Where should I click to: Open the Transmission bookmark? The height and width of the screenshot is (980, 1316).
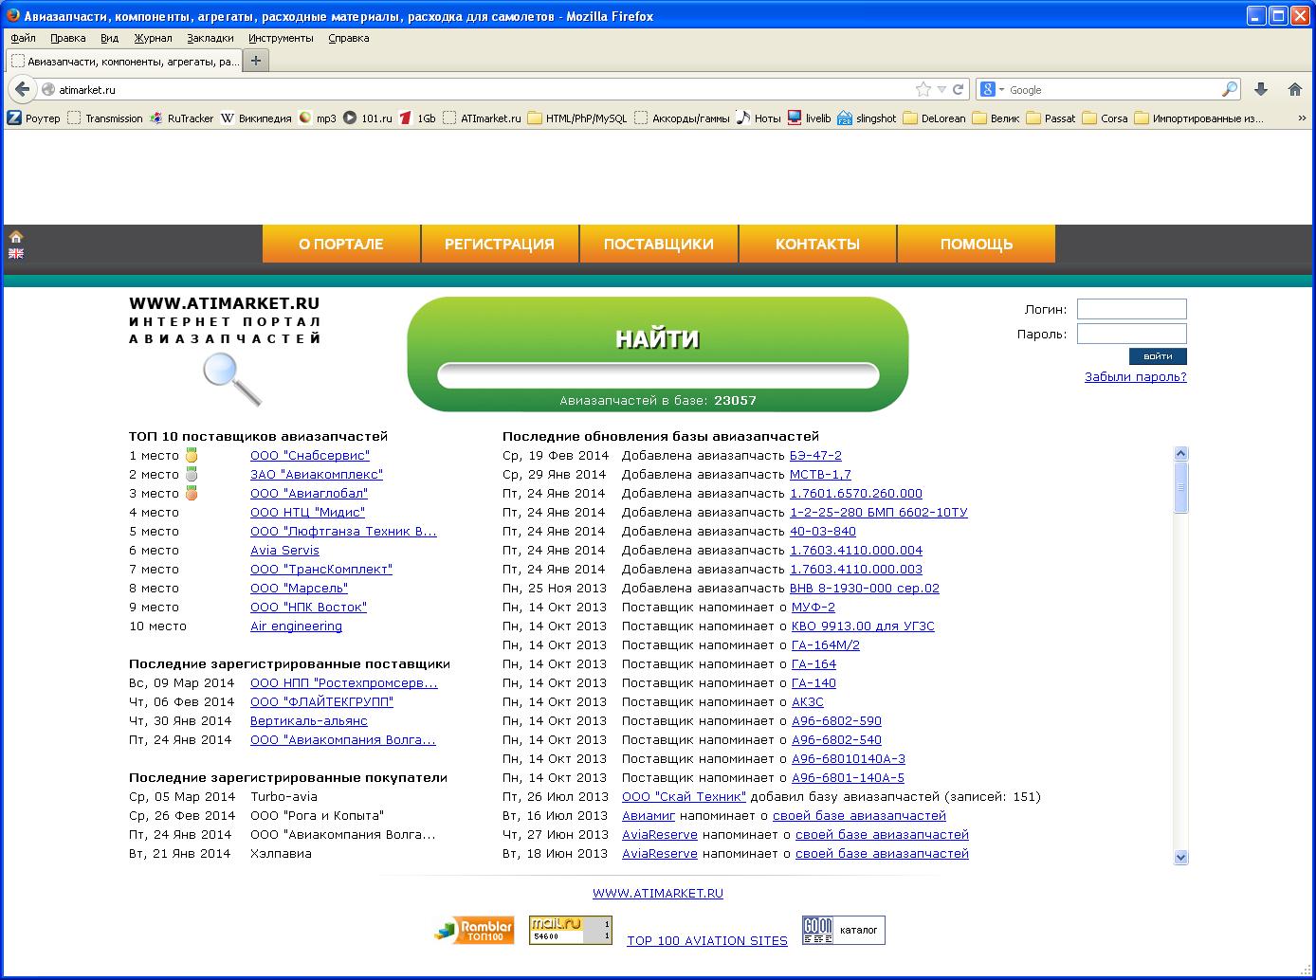click(105, 118)
